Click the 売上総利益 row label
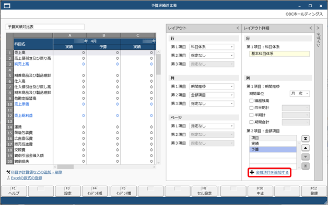 coord(24,116)
